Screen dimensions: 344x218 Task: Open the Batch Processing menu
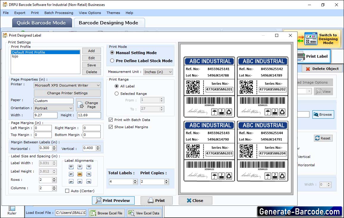[x=59, y=13]
